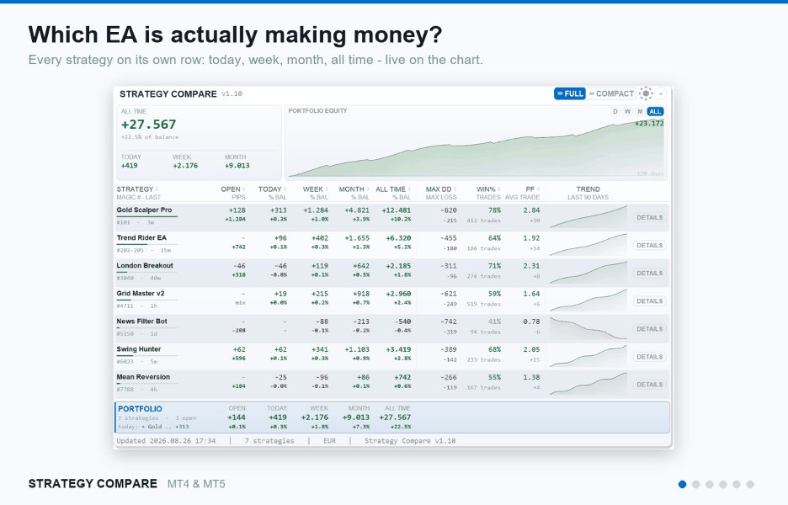Select the Trend Rider EA strategy name
The image size is (788, 505).
point(141,237)
